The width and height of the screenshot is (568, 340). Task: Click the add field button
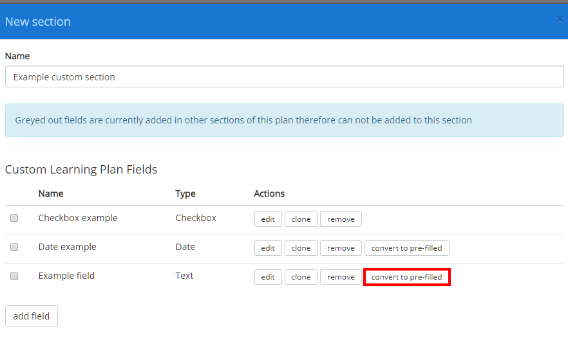pos(32,316)
